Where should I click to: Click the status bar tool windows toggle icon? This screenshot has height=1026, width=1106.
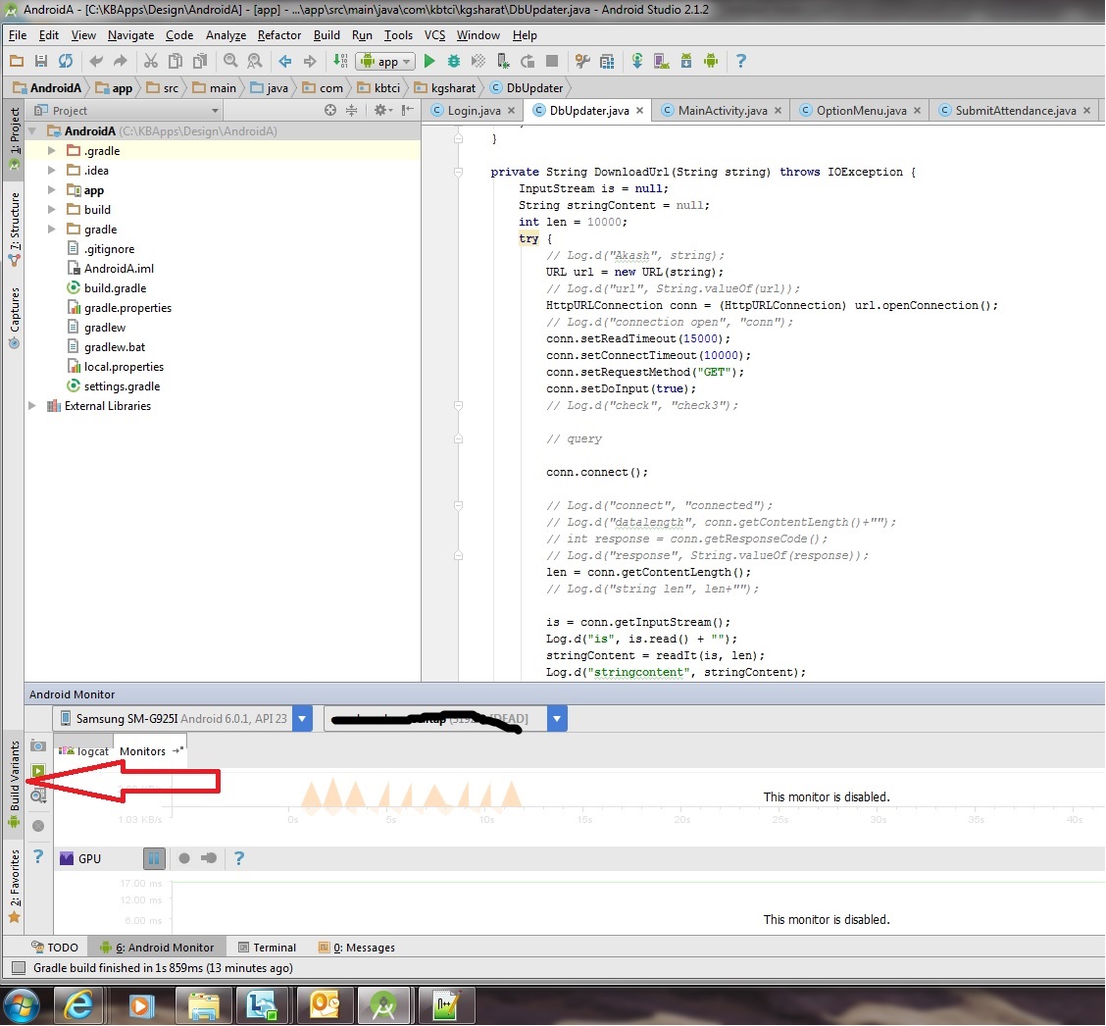click(19, 967)
